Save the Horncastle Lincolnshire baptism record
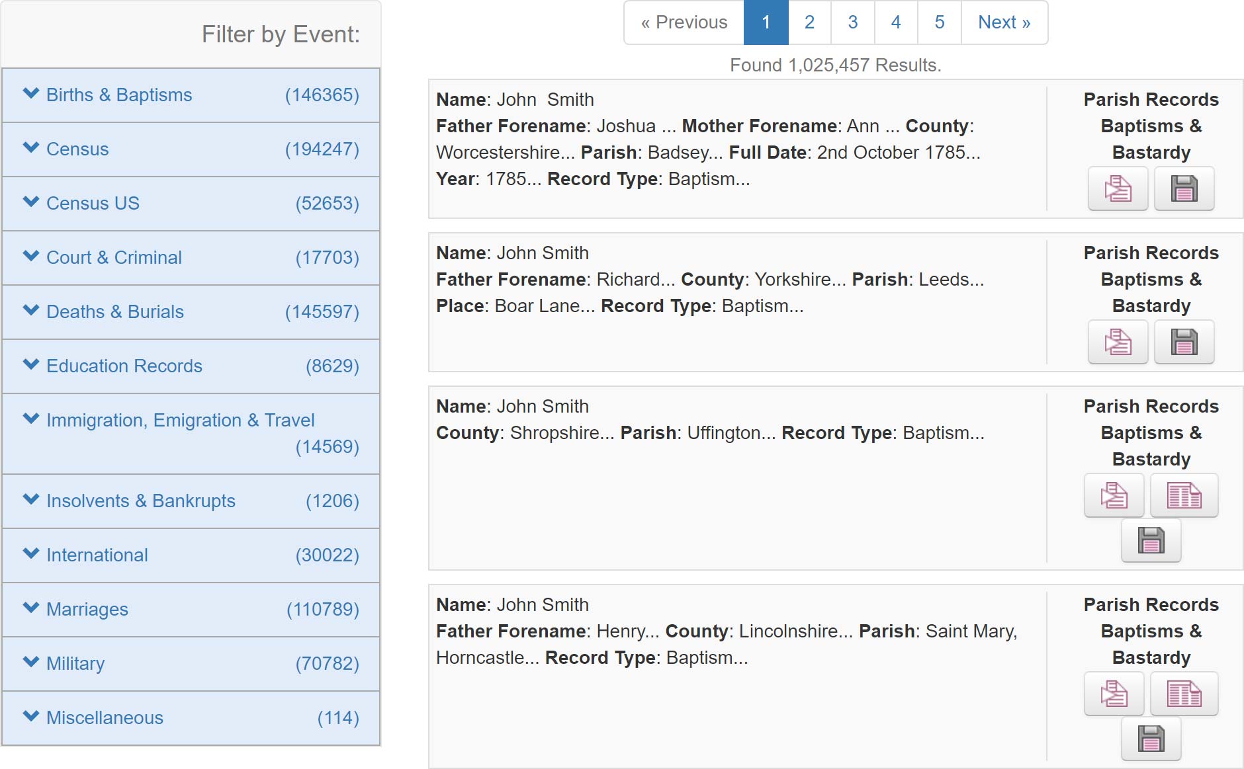Image resolution: width=1244 pixels, height=769 pixels. click(1151, 739)
